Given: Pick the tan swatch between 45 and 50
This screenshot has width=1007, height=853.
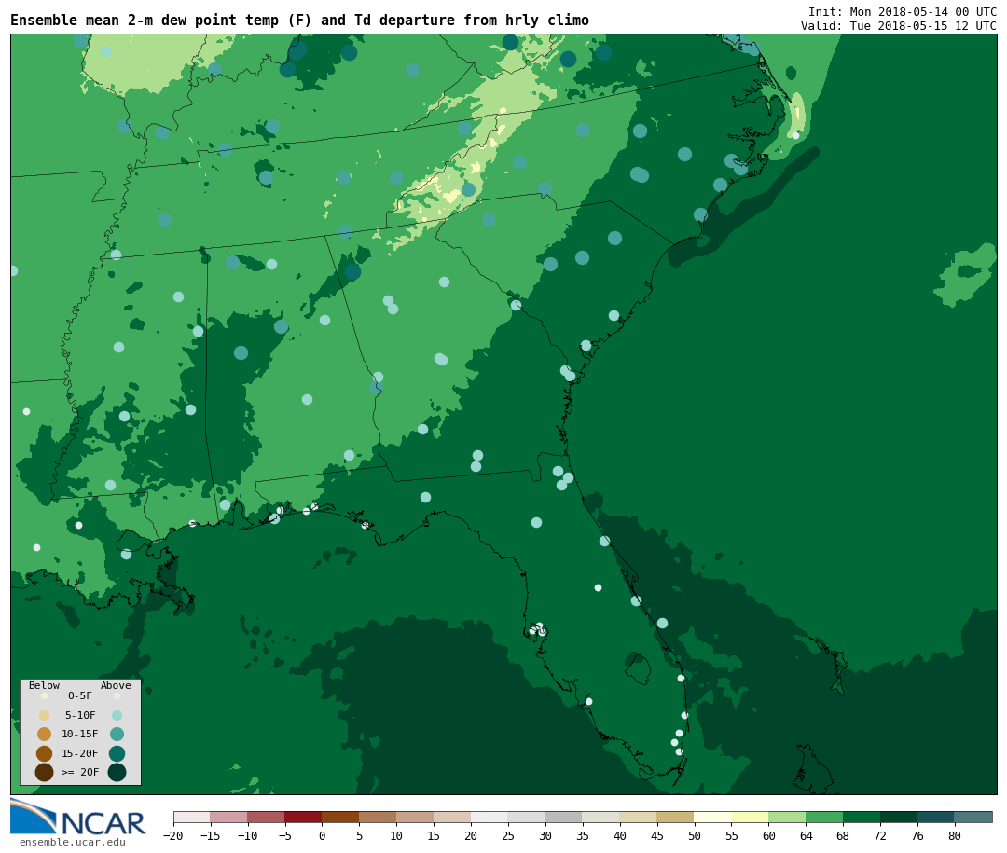Looking at the screenshot, I should point(676,817).
